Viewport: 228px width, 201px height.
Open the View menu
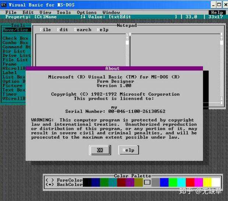[45, 13]
